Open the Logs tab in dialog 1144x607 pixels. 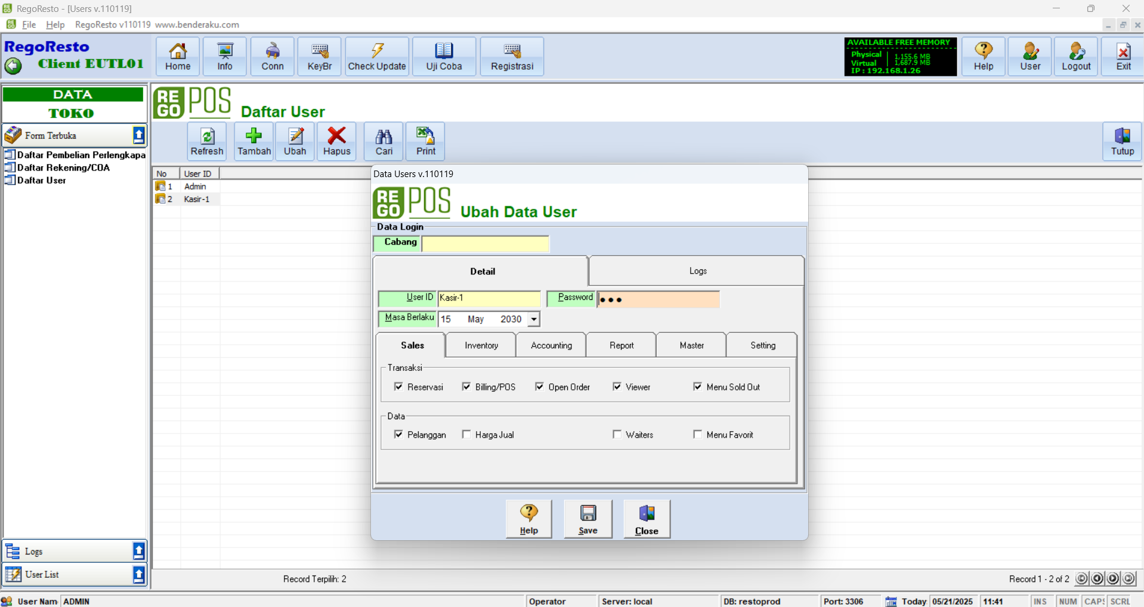click(697, 271)
